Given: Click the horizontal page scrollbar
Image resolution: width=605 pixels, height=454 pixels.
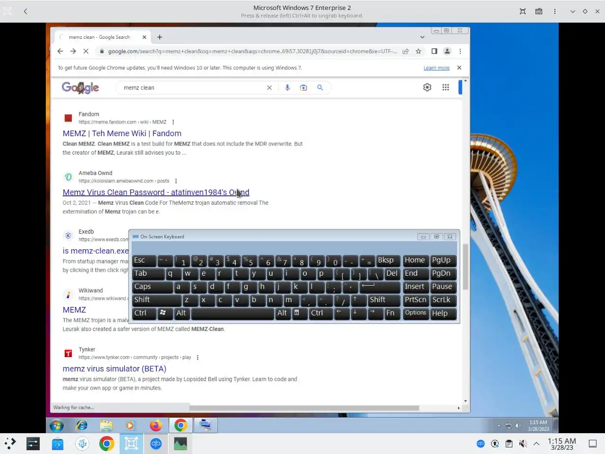Looking at the screenshot, I should (x=304, y=408).
